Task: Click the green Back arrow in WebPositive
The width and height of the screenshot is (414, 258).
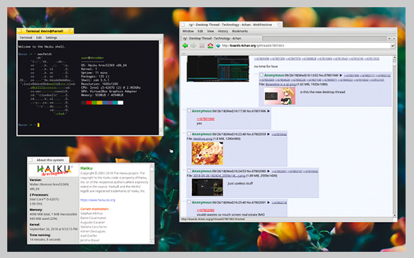Action: 185,46
